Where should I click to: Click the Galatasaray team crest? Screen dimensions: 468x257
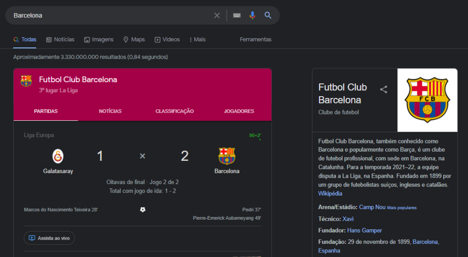coord(58,156)
